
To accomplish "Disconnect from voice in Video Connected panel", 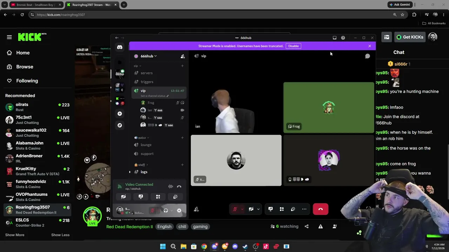I will click(179, 187).
